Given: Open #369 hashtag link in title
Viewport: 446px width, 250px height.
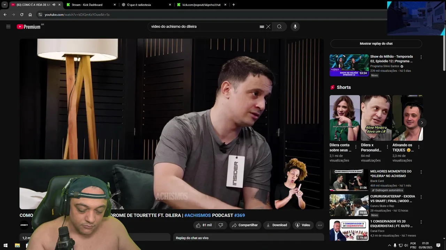Looking at the screenshot, I should click(240, 215).
